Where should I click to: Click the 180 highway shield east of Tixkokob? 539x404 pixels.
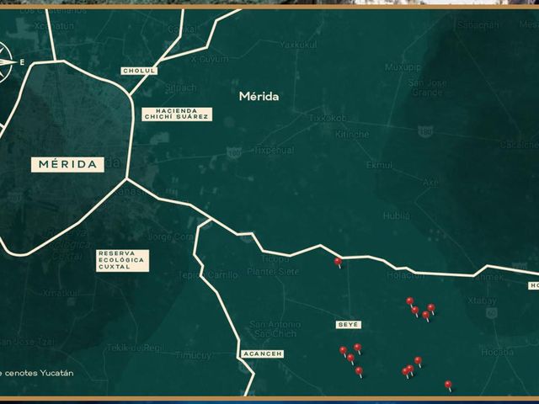pos(425,131)
